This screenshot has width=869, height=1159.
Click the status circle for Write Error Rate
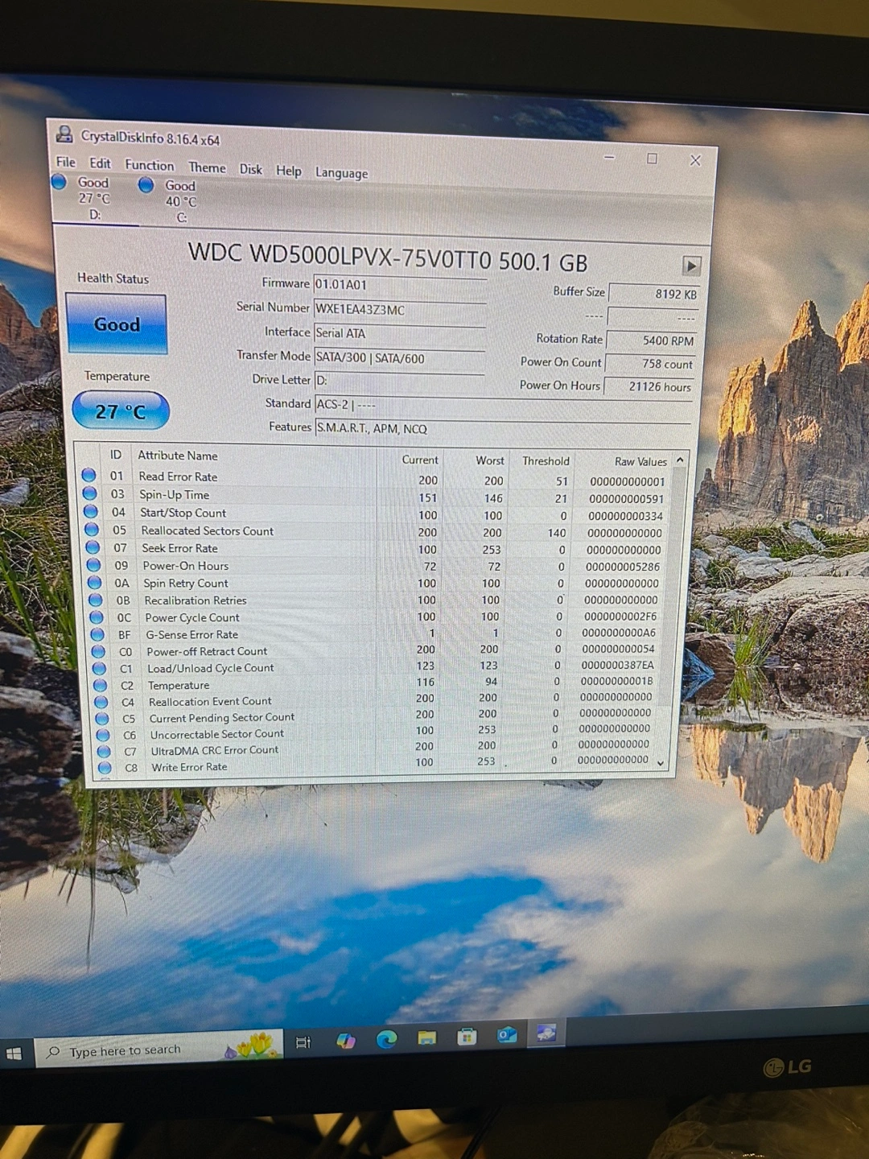[105, 768]
